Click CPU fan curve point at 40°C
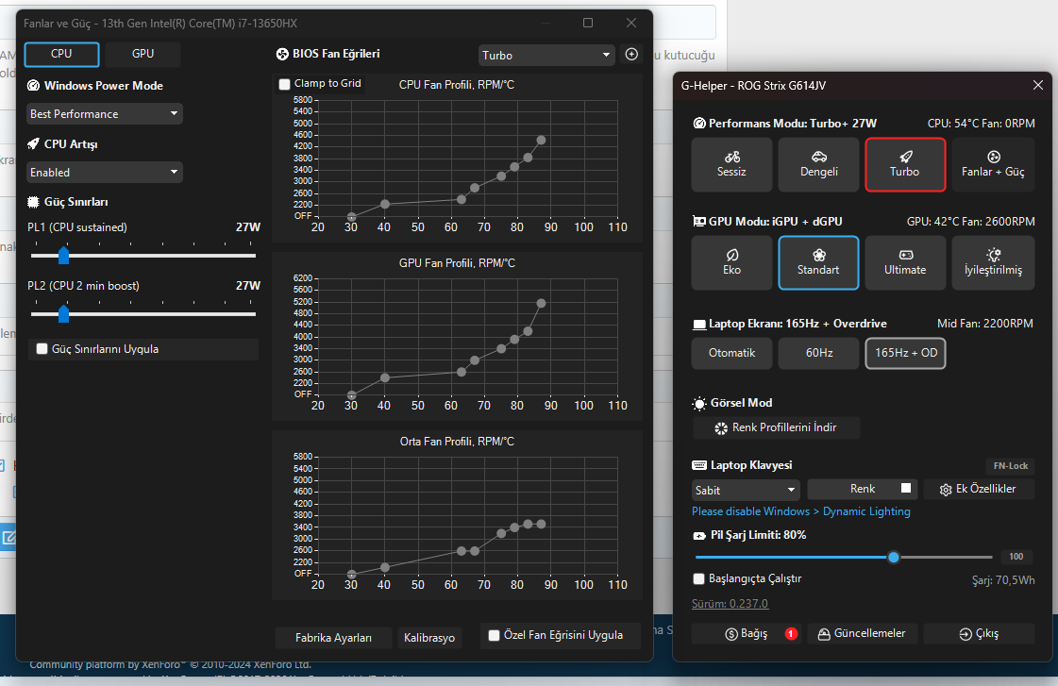The image size is (1058, 686). 385,205
